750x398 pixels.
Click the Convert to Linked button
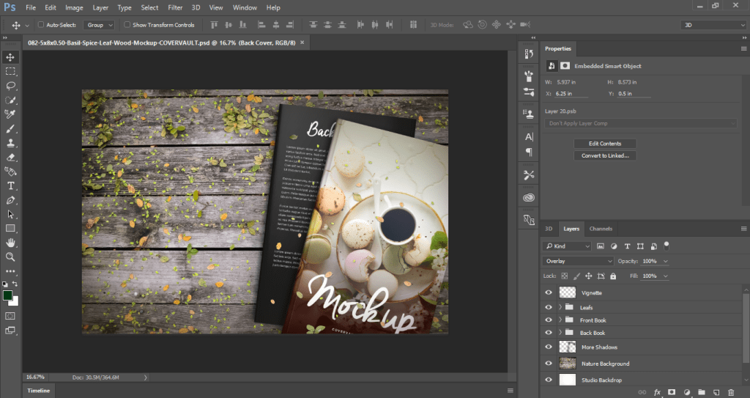pyautogui.click(x=604, y=155)
